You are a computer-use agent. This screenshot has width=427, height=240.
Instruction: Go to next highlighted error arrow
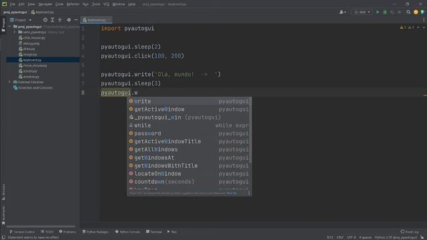pos(424,27)
